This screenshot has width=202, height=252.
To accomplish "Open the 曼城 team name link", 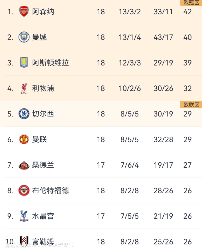I will (x=40, y=37).
